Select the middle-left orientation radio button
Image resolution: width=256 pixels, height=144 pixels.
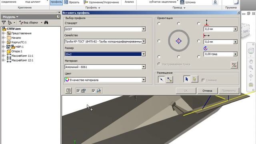tap(159, 41)
